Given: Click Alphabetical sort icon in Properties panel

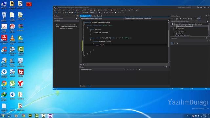Looking at the screenshot, I should pyautogui.click(x=174, y=43).
